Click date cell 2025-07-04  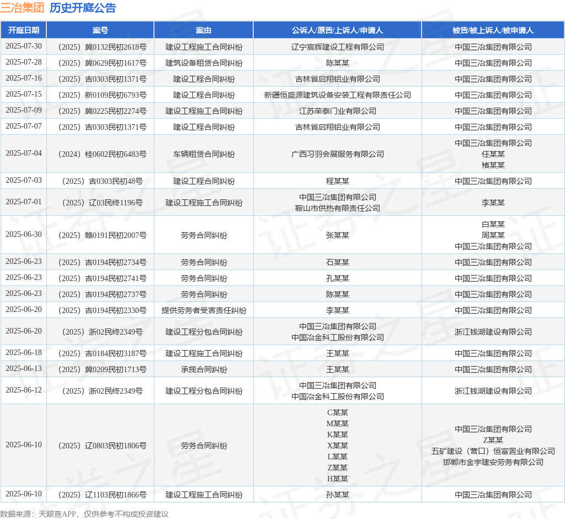(23, 153)
